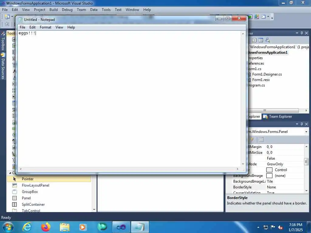Click the Start Page toolbar icon with green arrow
This screenshot has height=233, width=311.
(250, 17)
